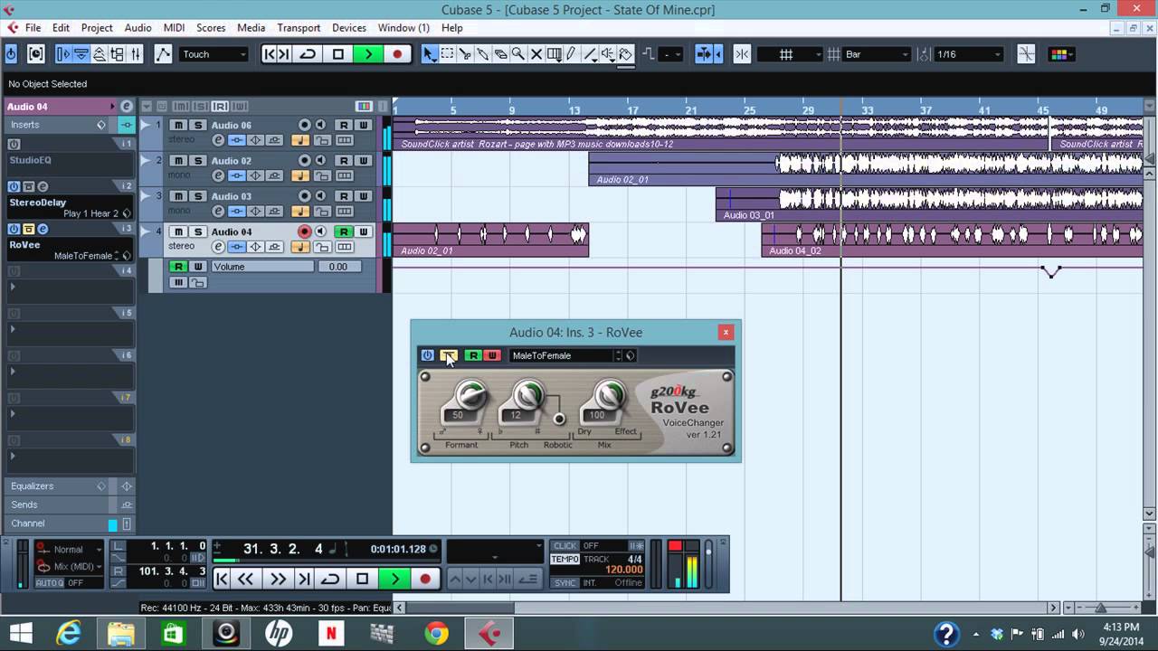
Task: Select the Glue tool
Action: tap(483, 54)
